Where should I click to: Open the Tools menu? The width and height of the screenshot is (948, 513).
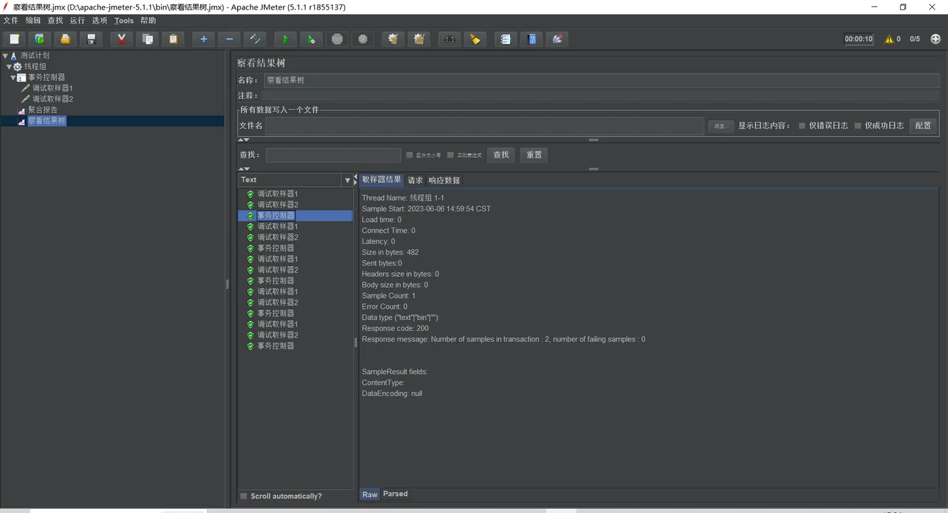click(124, 21)
